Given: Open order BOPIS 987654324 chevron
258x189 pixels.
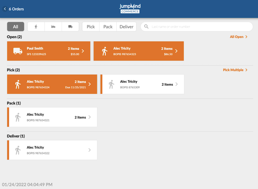Looking at the screenshot, I should click(x=90, y=84).
